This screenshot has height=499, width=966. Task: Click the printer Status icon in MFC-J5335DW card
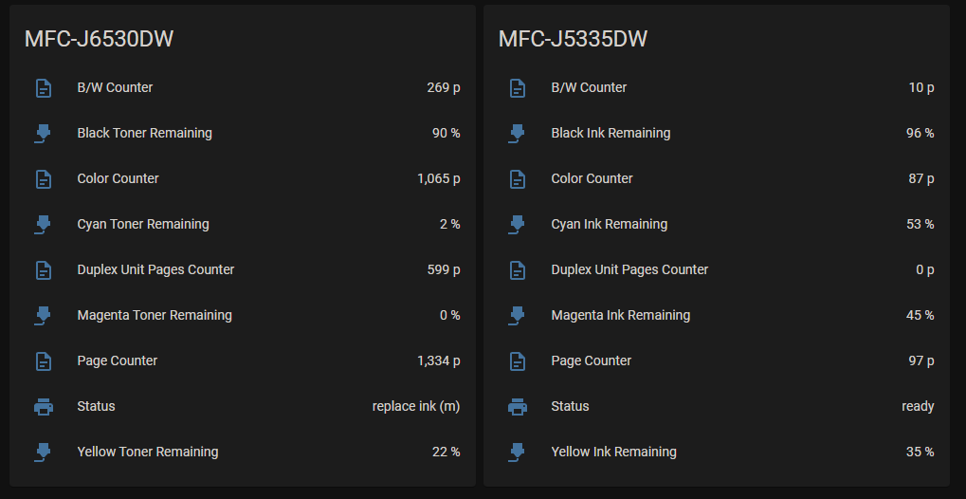click(518, 406)
